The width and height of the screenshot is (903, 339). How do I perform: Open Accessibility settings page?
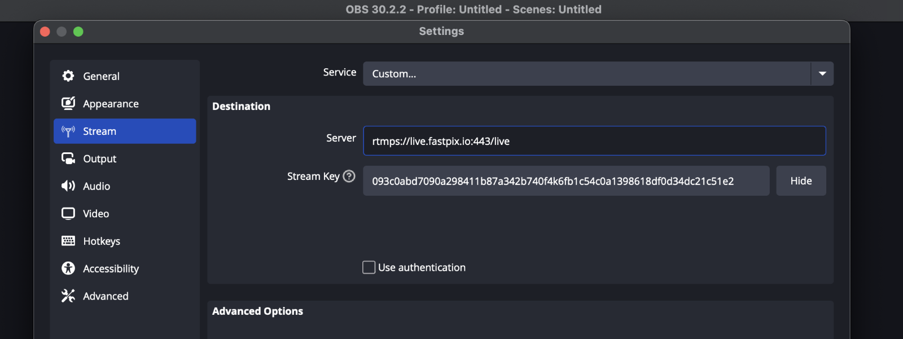point(125,268)
